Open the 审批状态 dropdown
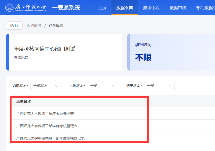The width and height of the screenshot is (215, 151). pyautogui.click(x=103, y=86)
